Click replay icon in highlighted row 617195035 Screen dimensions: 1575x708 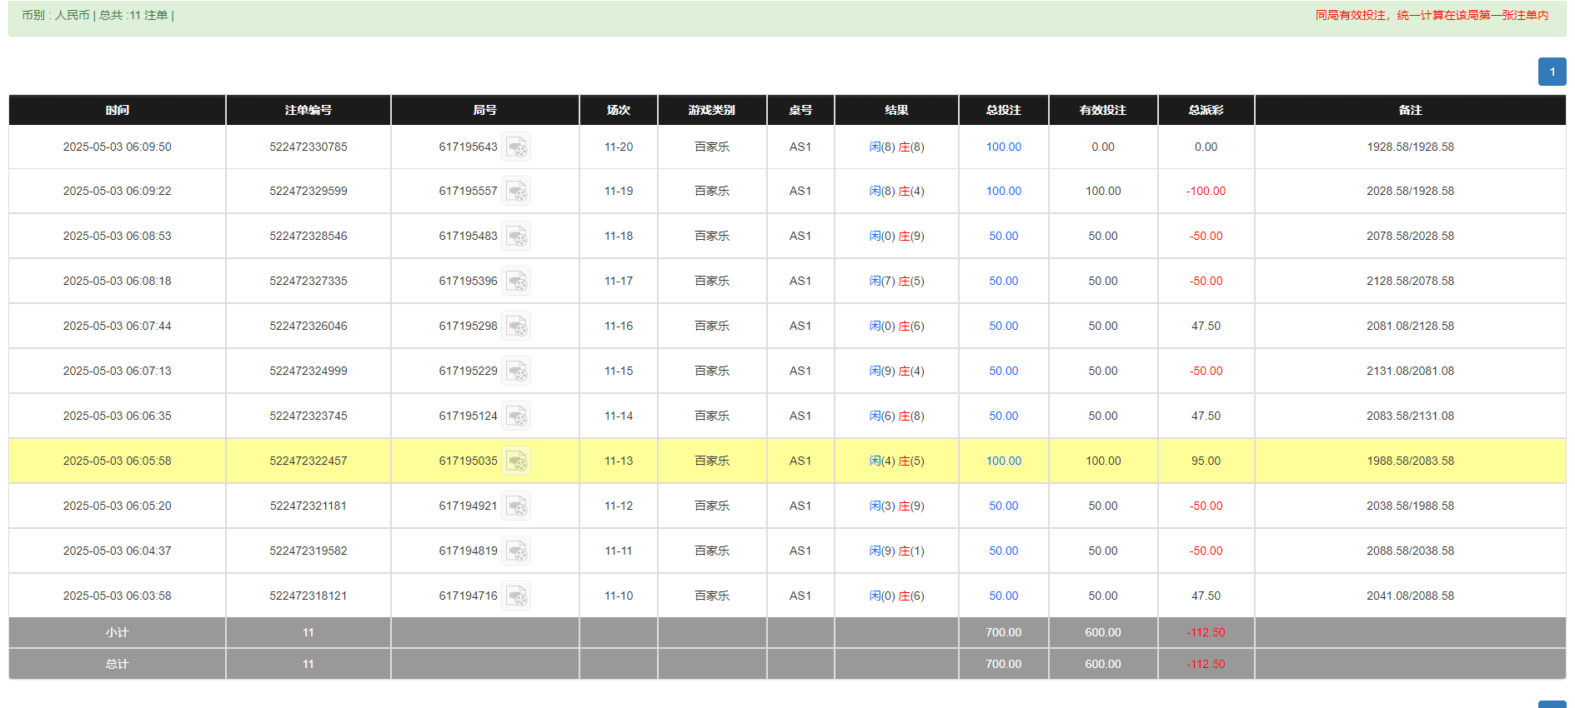(x=516, y=461)
